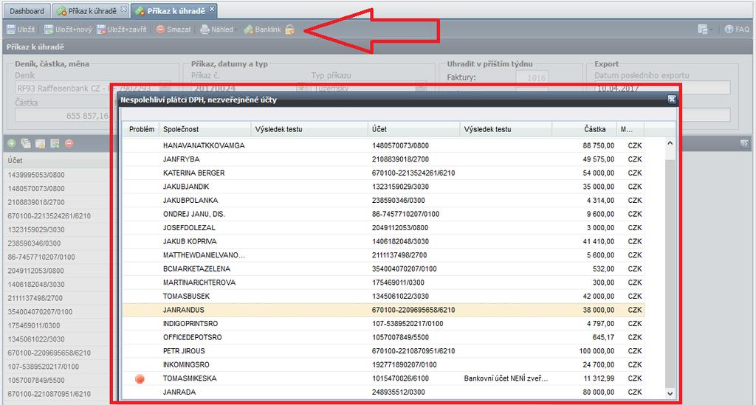Select the TOMASBUSEK row

(x=383, y=296)
